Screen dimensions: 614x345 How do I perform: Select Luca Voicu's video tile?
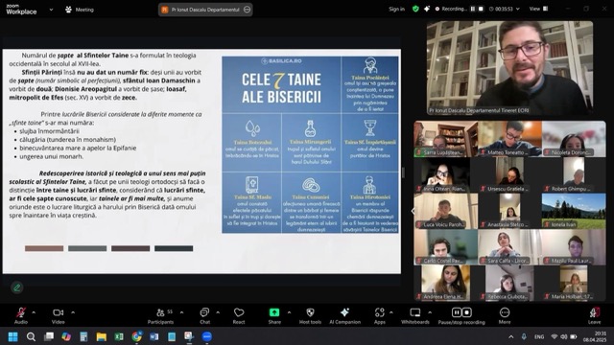pyautogui.click(x=446, y=211)
